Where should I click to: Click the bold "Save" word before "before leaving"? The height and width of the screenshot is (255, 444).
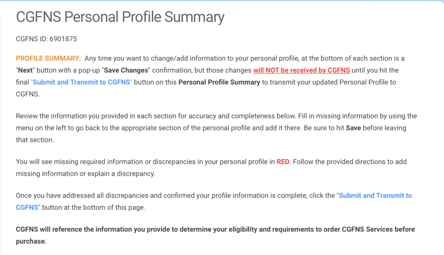point(353,128)
